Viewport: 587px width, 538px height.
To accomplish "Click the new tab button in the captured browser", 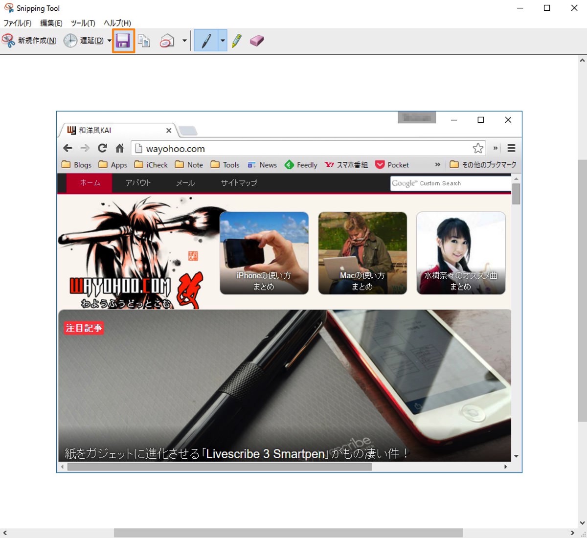I will pyautogui.click(x=188, y=131).
